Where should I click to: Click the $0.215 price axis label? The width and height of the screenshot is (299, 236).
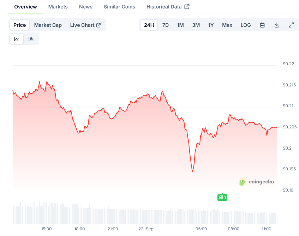click(x=289, y=85)
